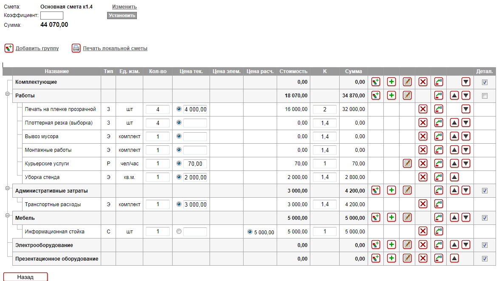Uncheck Детал. checkbox for Административные затраты
Screen dimensions: 499x281
485,191
